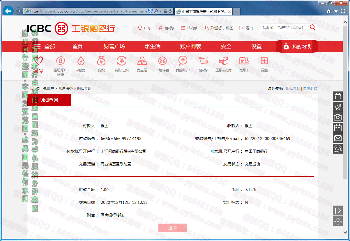Open the 本地特色 icon
Image resolution: width=350 pixels, height=241 pixels.
pos(162,64)
